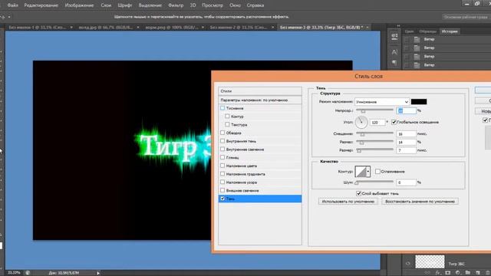This screenshot has height=276, width=491.
Task: Click the Размах value input field
Action: (x=406, y=142)
